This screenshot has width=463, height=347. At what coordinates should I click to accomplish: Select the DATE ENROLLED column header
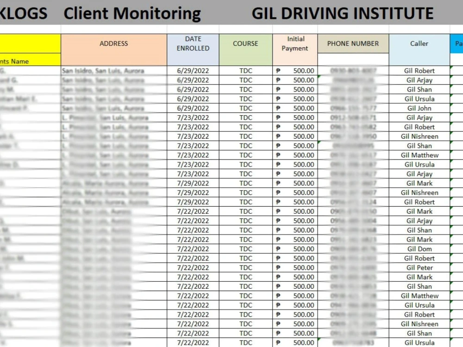coord(193,50)
